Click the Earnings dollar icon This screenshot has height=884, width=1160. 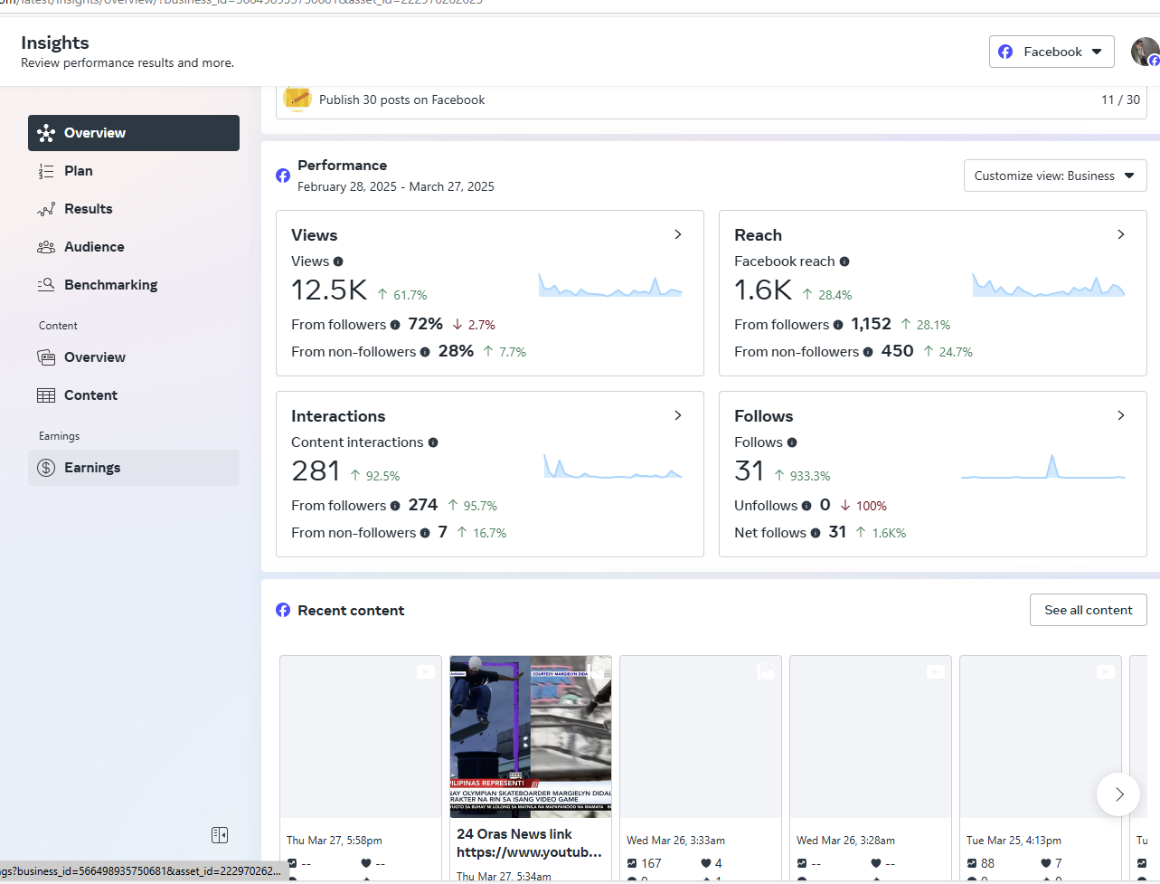pyautogui.click(x=46, y=468)
